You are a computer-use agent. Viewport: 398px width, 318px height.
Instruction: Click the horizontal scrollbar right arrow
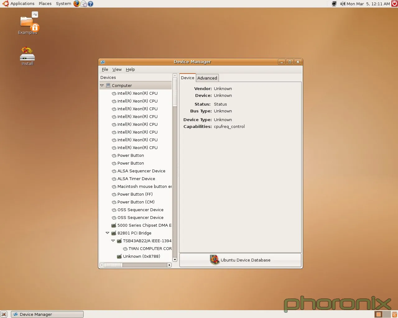pyautogui.click(x=169, y=265)
